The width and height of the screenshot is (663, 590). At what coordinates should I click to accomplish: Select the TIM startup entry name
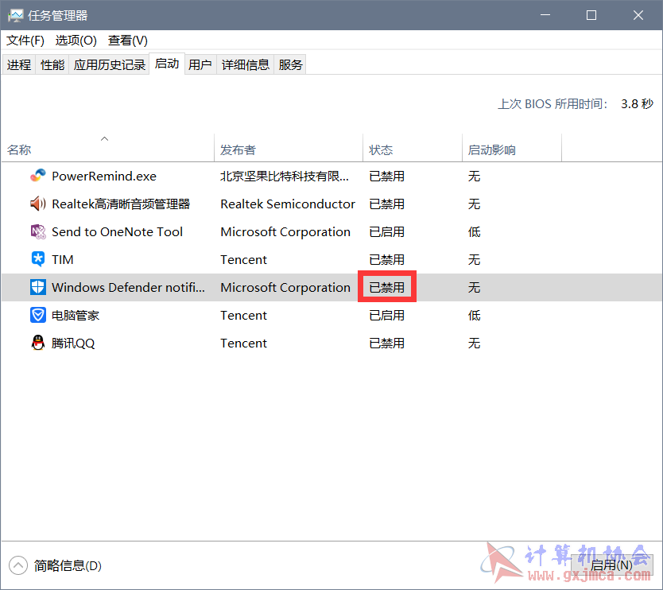click(63, 259)
